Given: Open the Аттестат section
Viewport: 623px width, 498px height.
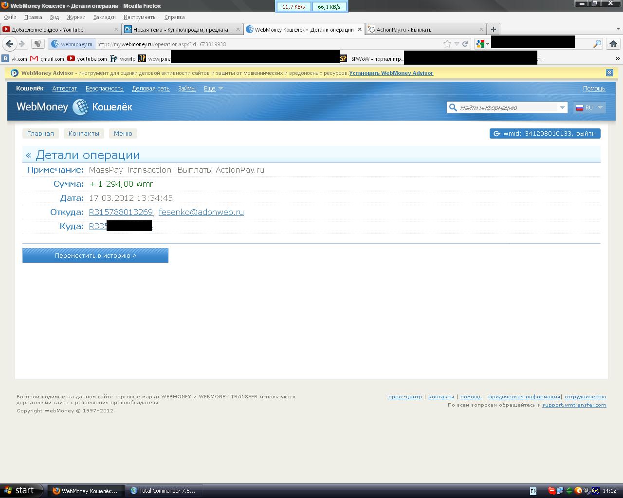Looking at the screenshot, I should click(x=65, y=88).
